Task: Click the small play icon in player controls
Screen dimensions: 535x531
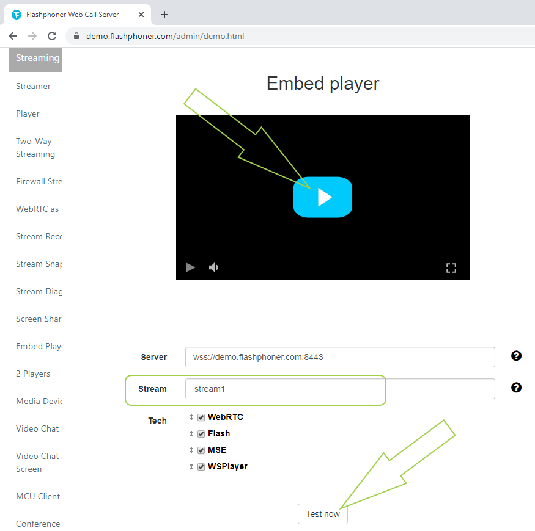Action: click(190, 267)
